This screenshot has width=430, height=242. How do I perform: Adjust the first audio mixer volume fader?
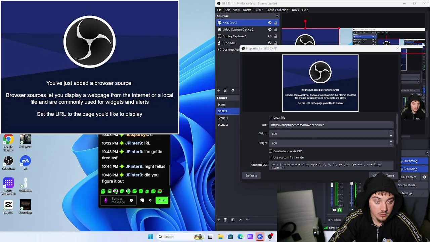[x=332, y=185]
